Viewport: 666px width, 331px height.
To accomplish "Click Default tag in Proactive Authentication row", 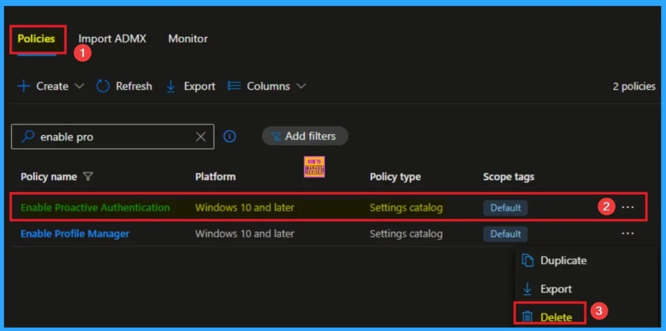I will click(x=505, y=208).
